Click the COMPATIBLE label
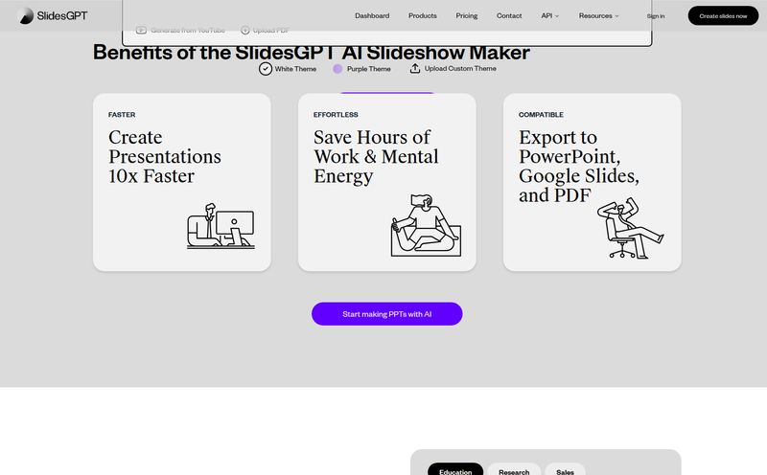This screenshot has width=767, height=475. [541, 114]
